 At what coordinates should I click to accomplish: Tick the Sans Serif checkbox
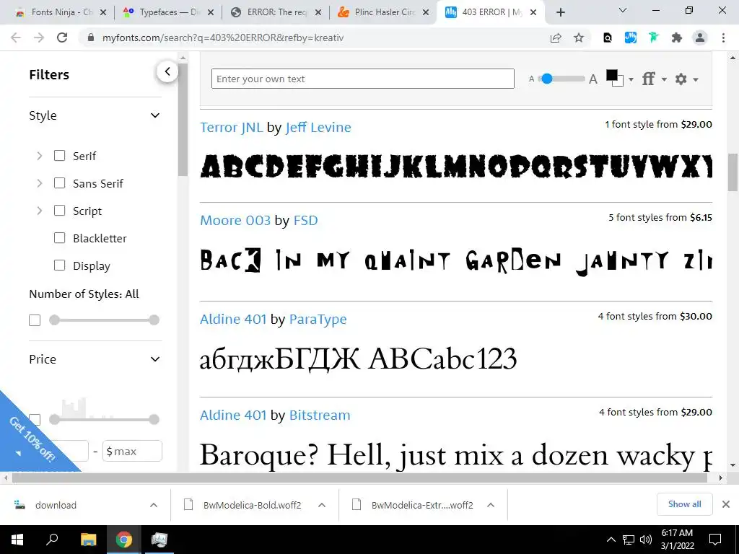(x=59, y=183)
